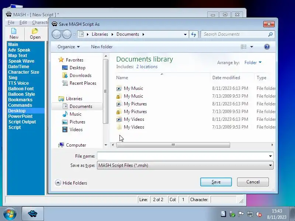Click the New script toolbar icon in MASH
The image size is (295, 221).
(14, 34)
